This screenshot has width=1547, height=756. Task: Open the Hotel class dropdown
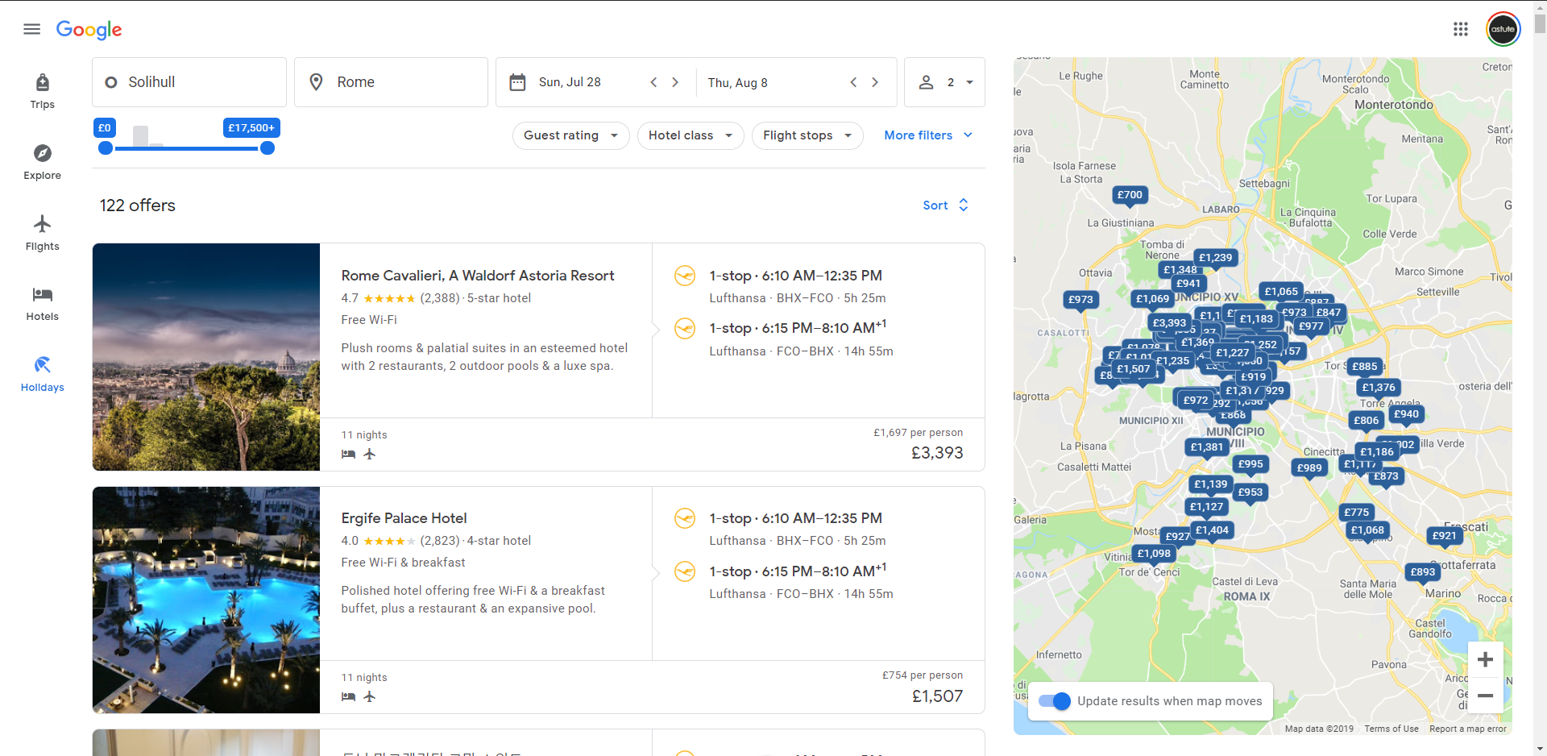pos(690,135)
